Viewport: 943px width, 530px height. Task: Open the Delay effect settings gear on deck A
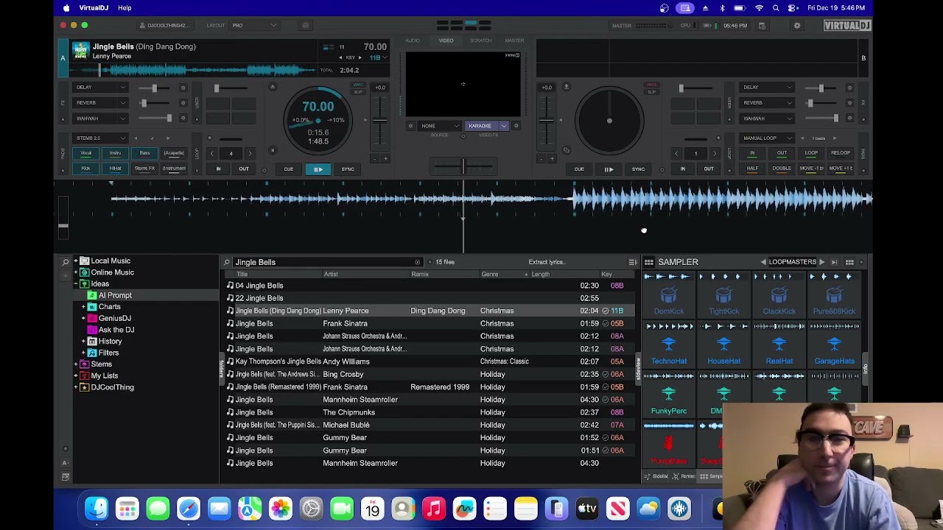click(x=183, y=88)
